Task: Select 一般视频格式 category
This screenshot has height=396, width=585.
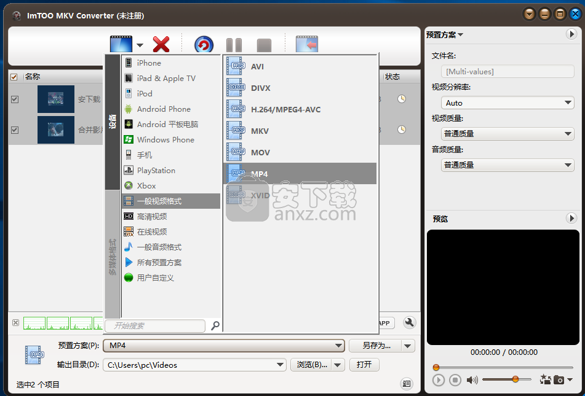Action: (x=171, y=201)
